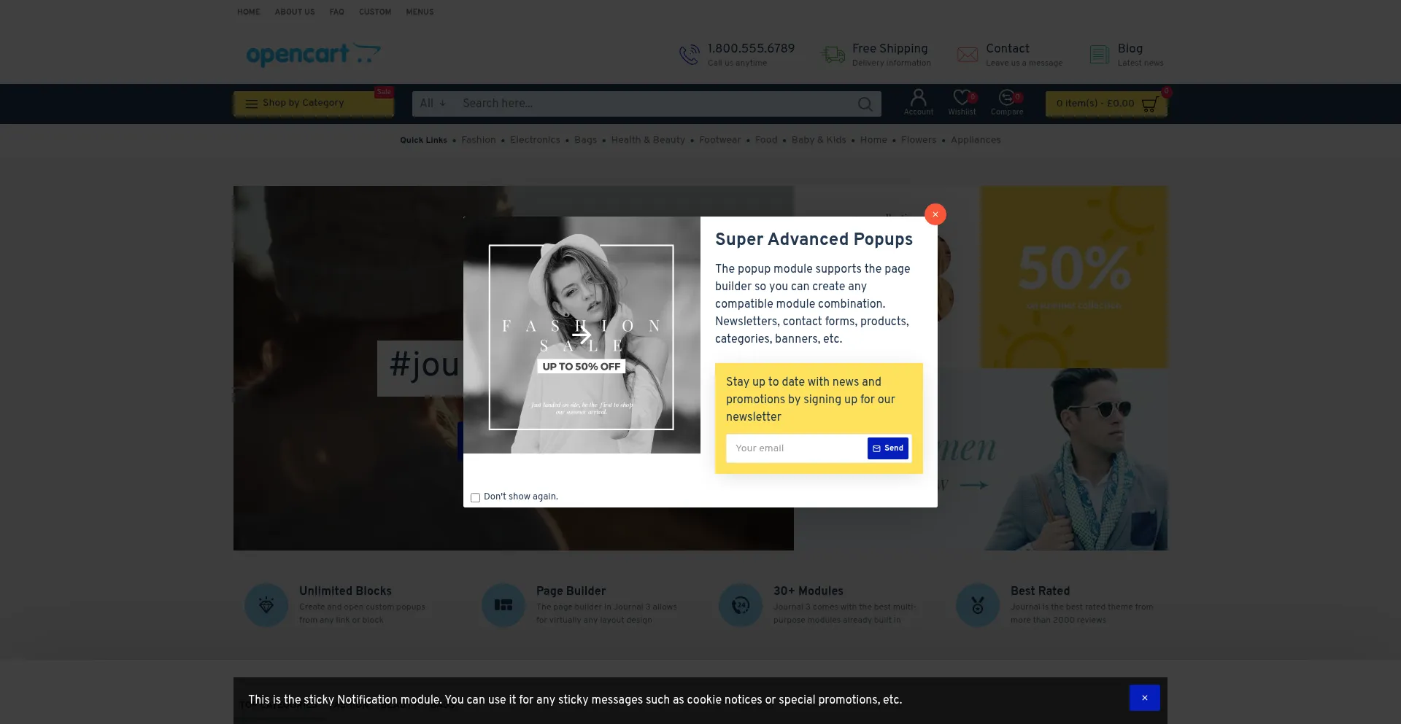Click the Page Builder heading
This screenshot has width=1401, height=724.
[571, 591]
